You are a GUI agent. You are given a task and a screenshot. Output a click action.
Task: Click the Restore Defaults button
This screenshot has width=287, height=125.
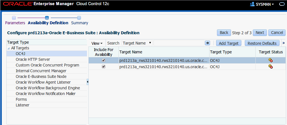pyautogui.click(x=262, y=43)
